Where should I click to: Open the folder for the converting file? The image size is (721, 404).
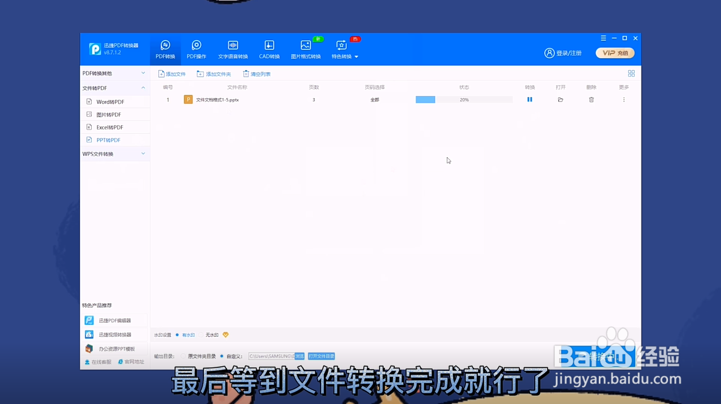coord(560,99)
